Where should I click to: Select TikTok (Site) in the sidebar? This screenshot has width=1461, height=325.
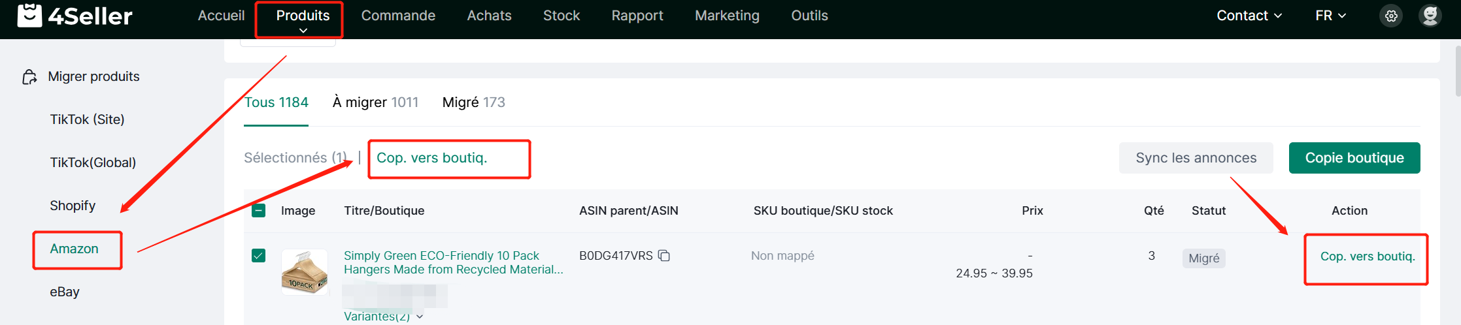(87, 119)
